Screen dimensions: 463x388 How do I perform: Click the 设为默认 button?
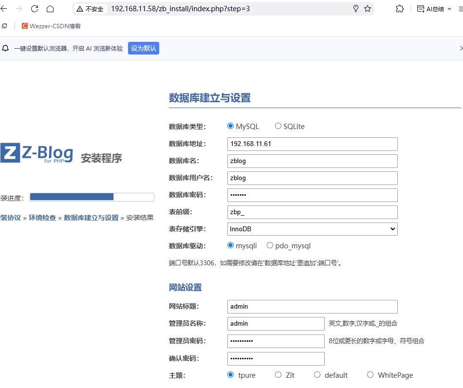[x=144, y=48]
